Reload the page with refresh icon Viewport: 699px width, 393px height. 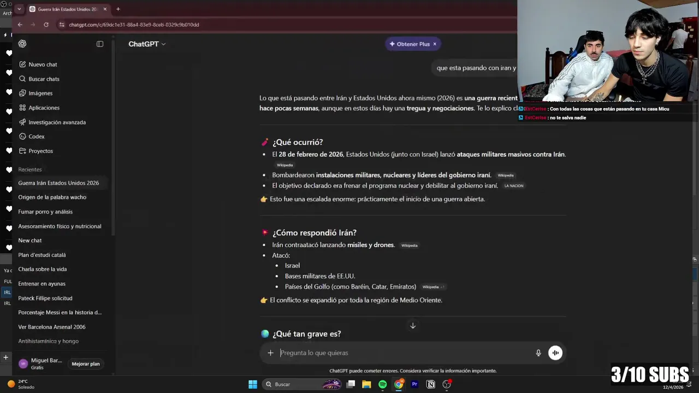[46, 25]
